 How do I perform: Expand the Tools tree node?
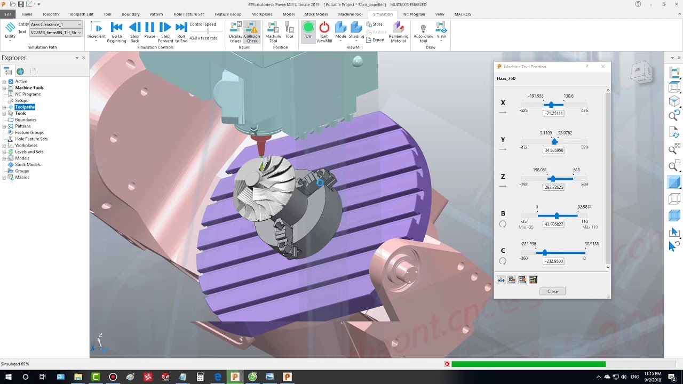point(4,114)
